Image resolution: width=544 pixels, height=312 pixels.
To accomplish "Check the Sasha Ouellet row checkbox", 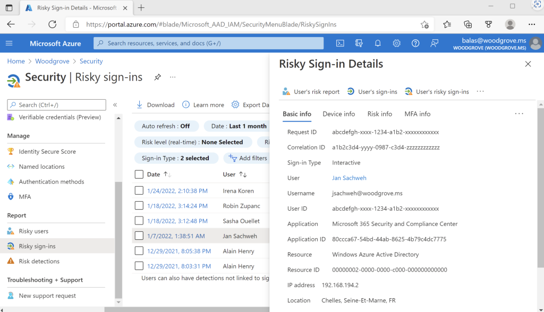I will pyautogui.click(x=139, y=221).
